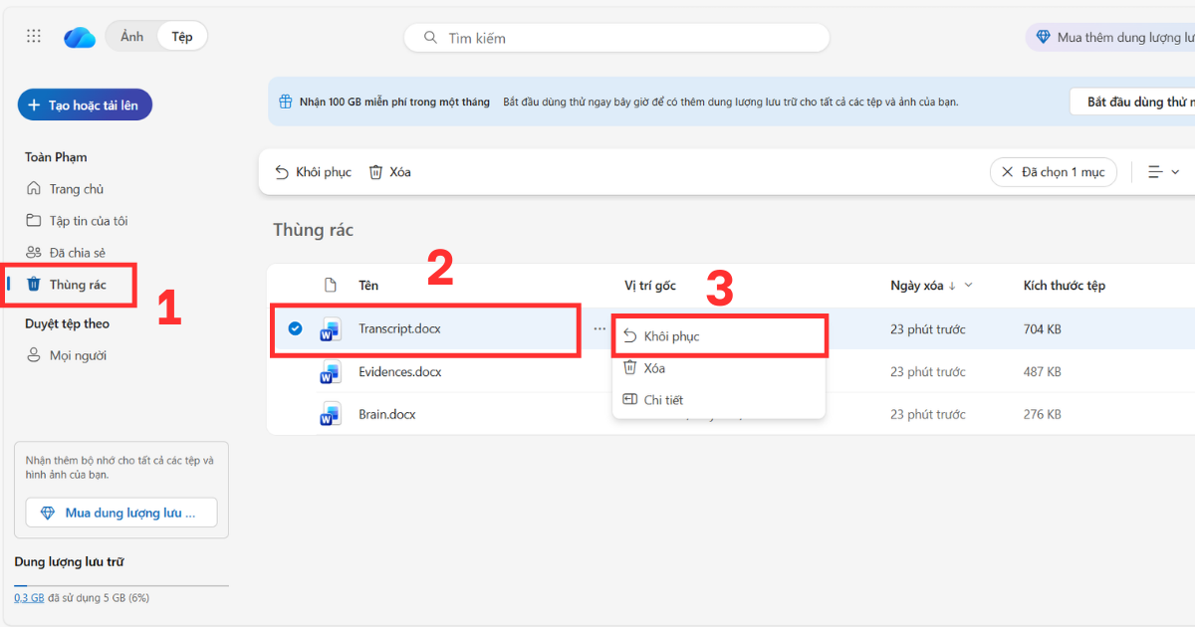Open the view layout options dropdown
This screenshot has height=627, width=1195.
[1161, 171]
